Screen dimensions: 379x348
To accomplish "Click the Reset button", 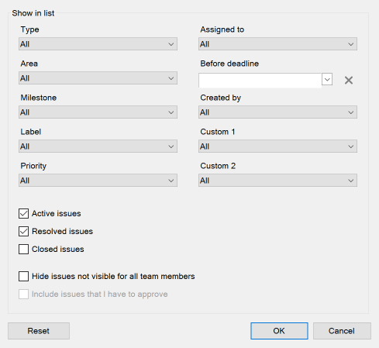I will (39, 331).
